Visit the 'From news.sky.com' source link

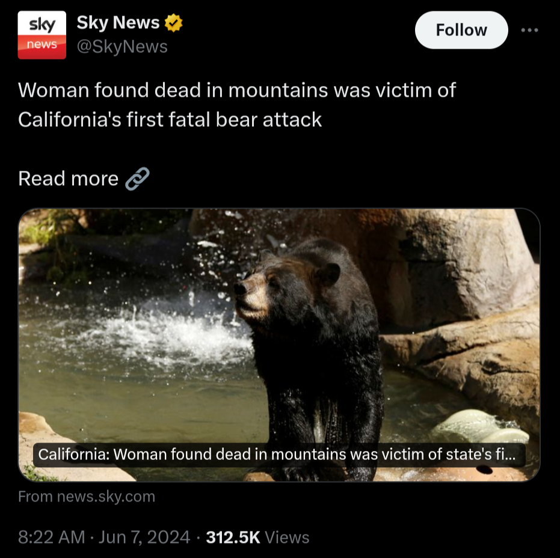pyautogui.click(x=87, y=497)
